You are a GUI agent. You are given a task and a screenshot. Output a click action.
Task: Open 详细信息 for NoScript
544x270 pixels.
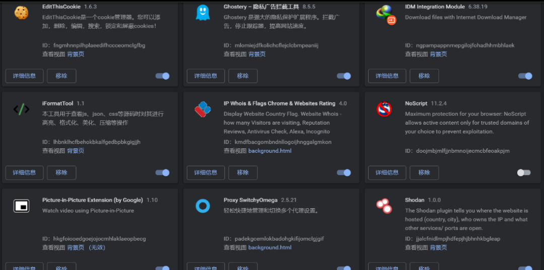[387, 172]
